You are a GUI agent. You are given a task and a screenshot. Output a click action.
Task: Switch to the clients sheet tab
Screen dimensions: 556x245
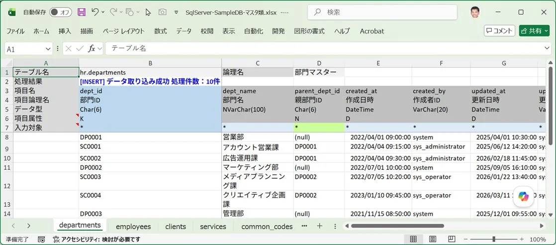pyautogui.click(x=176, y=227)
